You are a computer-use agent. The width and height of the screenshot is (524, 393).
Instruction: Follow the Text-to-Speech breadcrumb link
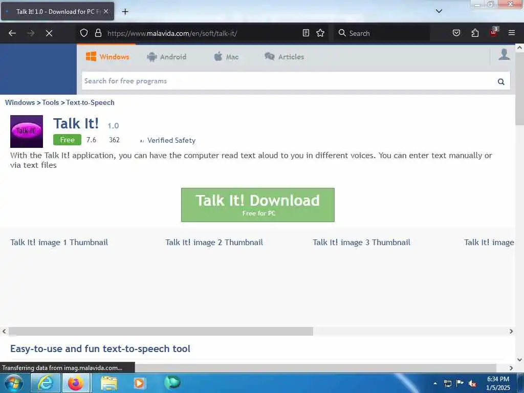pos(90,102)
